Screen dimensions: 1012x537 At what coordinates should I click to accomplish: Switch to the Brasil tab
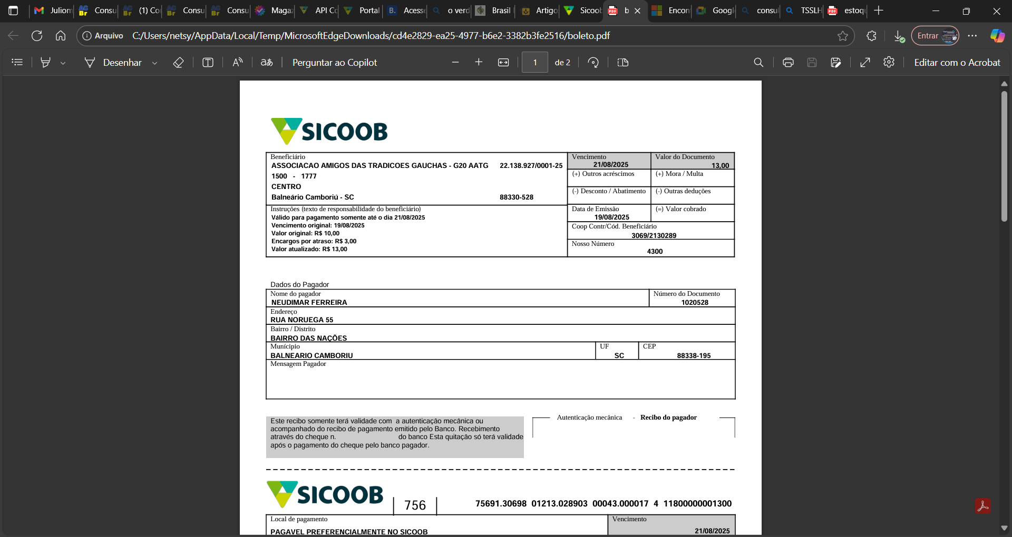(x=494, y=11)
